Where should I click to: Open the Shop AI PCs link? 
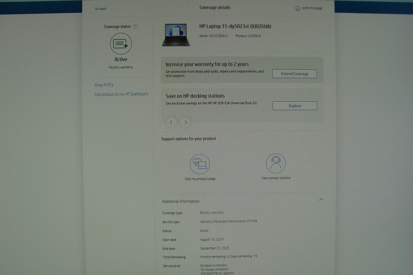pyautogui.click(x=104, y=85)
